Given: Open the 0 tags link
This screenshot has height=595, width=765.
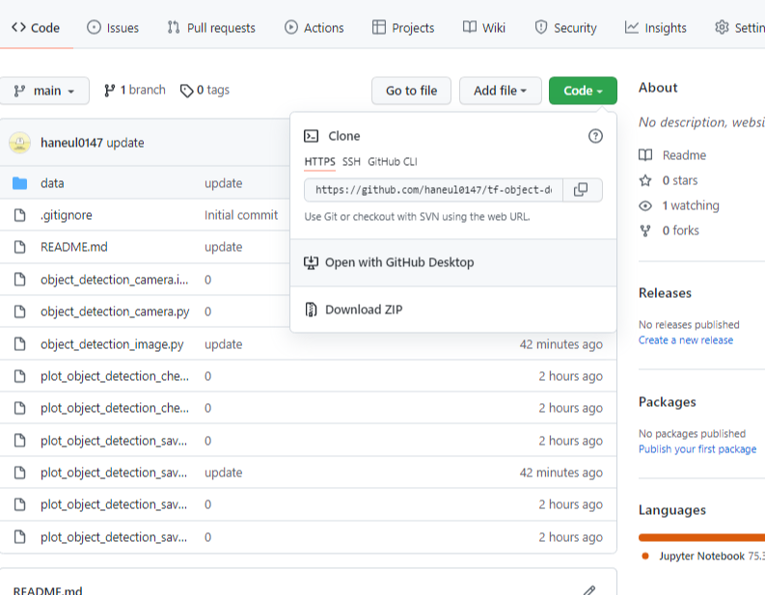Looking at the screenshot, I should 205,91.
